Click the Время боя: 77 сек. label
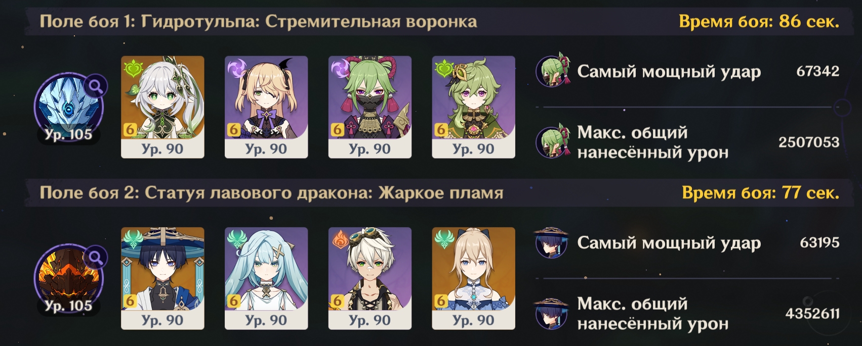Screen dimensions: 862x346 [760, 193]
